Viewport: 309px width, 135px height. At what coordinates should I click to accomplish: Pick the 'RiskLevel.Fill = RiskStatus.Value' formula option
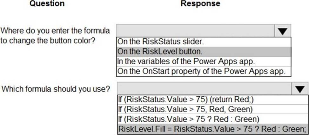coord(212,129)
